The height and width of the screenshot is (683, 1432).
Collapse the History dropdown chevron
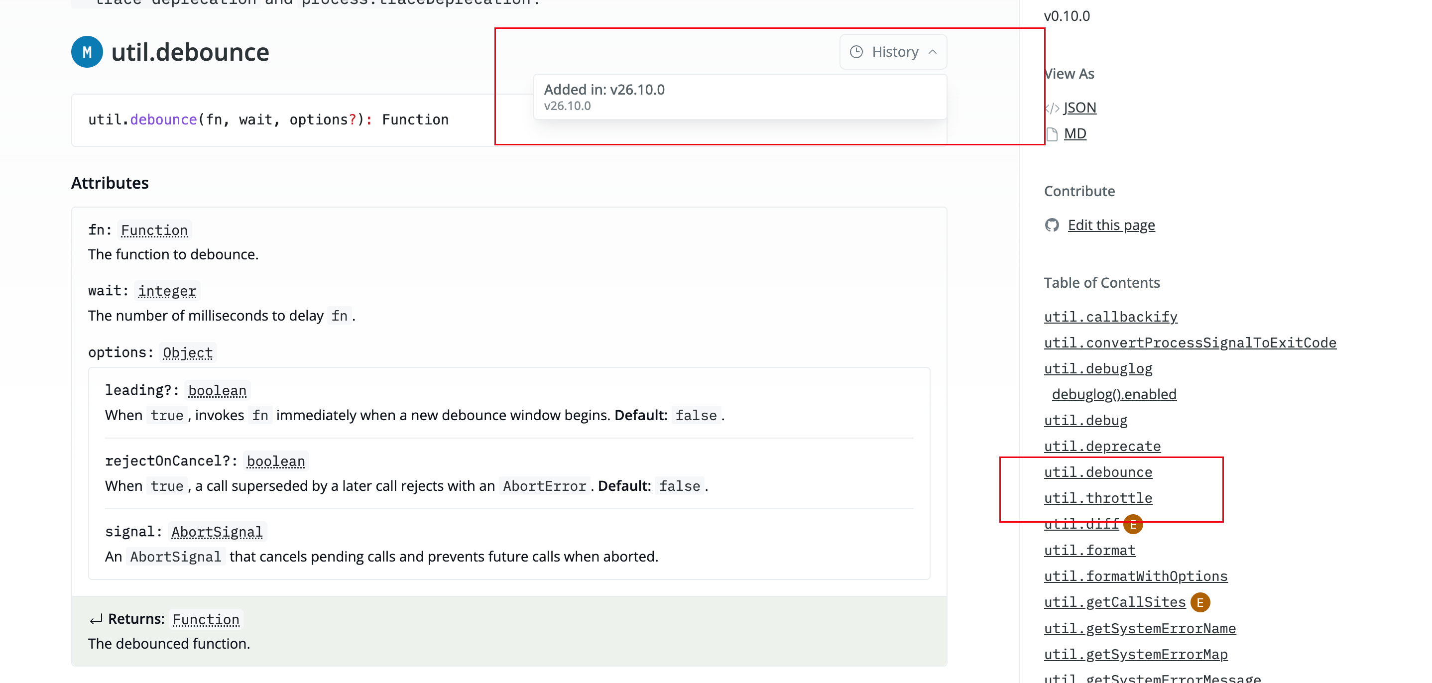tap(933, 52)
